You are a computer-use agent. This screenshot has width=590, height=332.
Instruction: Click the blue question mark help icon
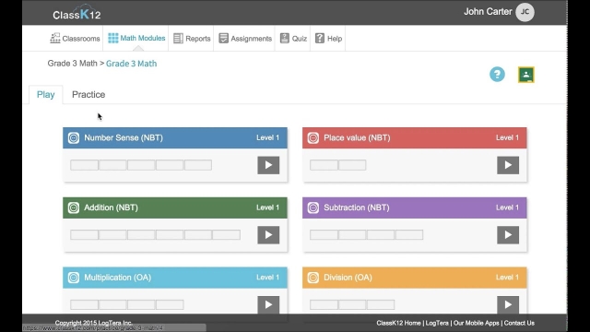pos(497,74)
